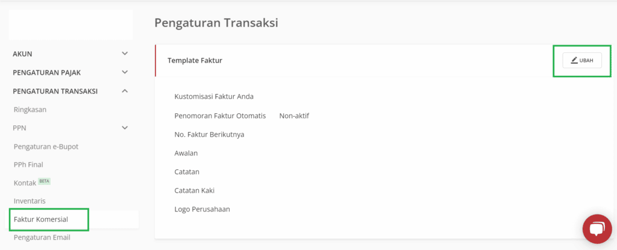Select Inventaris in the sidebar
Viewport: 617px width, 250px height.
[x=30, y=201]
